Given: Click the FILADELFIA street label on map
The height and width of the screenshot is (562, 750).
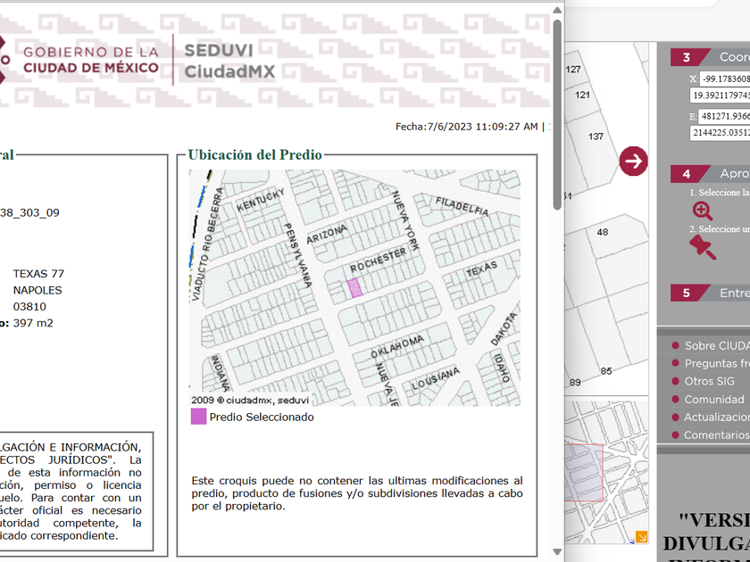Looking at the screenshot, I should click(462, 206).
